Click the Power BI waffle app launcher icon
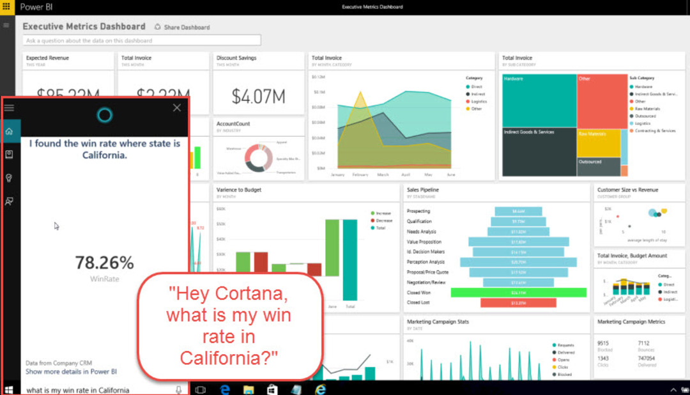The image size is (690, 395). click(x=7, y=7)
